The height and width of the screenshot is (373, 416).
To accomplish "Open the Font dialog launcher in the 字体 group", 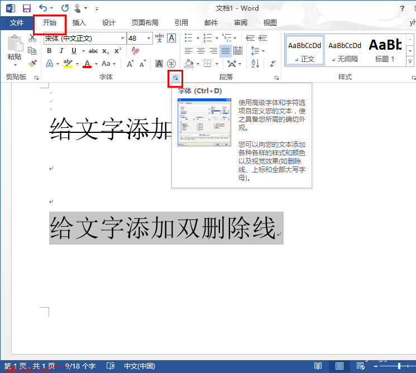I will tap(175, 79).
